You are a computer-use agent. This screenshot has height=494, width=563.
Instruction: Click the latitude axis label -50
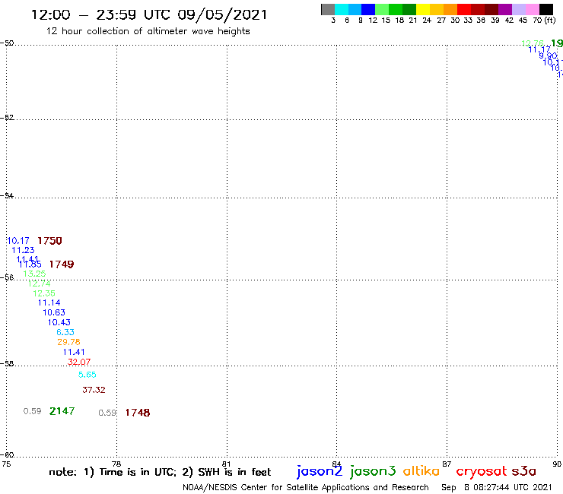7,43
